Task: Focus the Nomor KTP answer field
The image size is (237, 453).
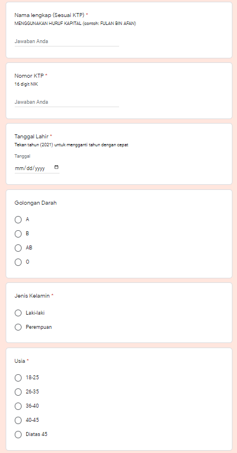Action: pyautogui.click(x=67, y=102)
